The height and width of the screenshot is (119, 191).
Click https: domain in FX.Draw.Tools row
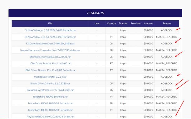(123, 44)
